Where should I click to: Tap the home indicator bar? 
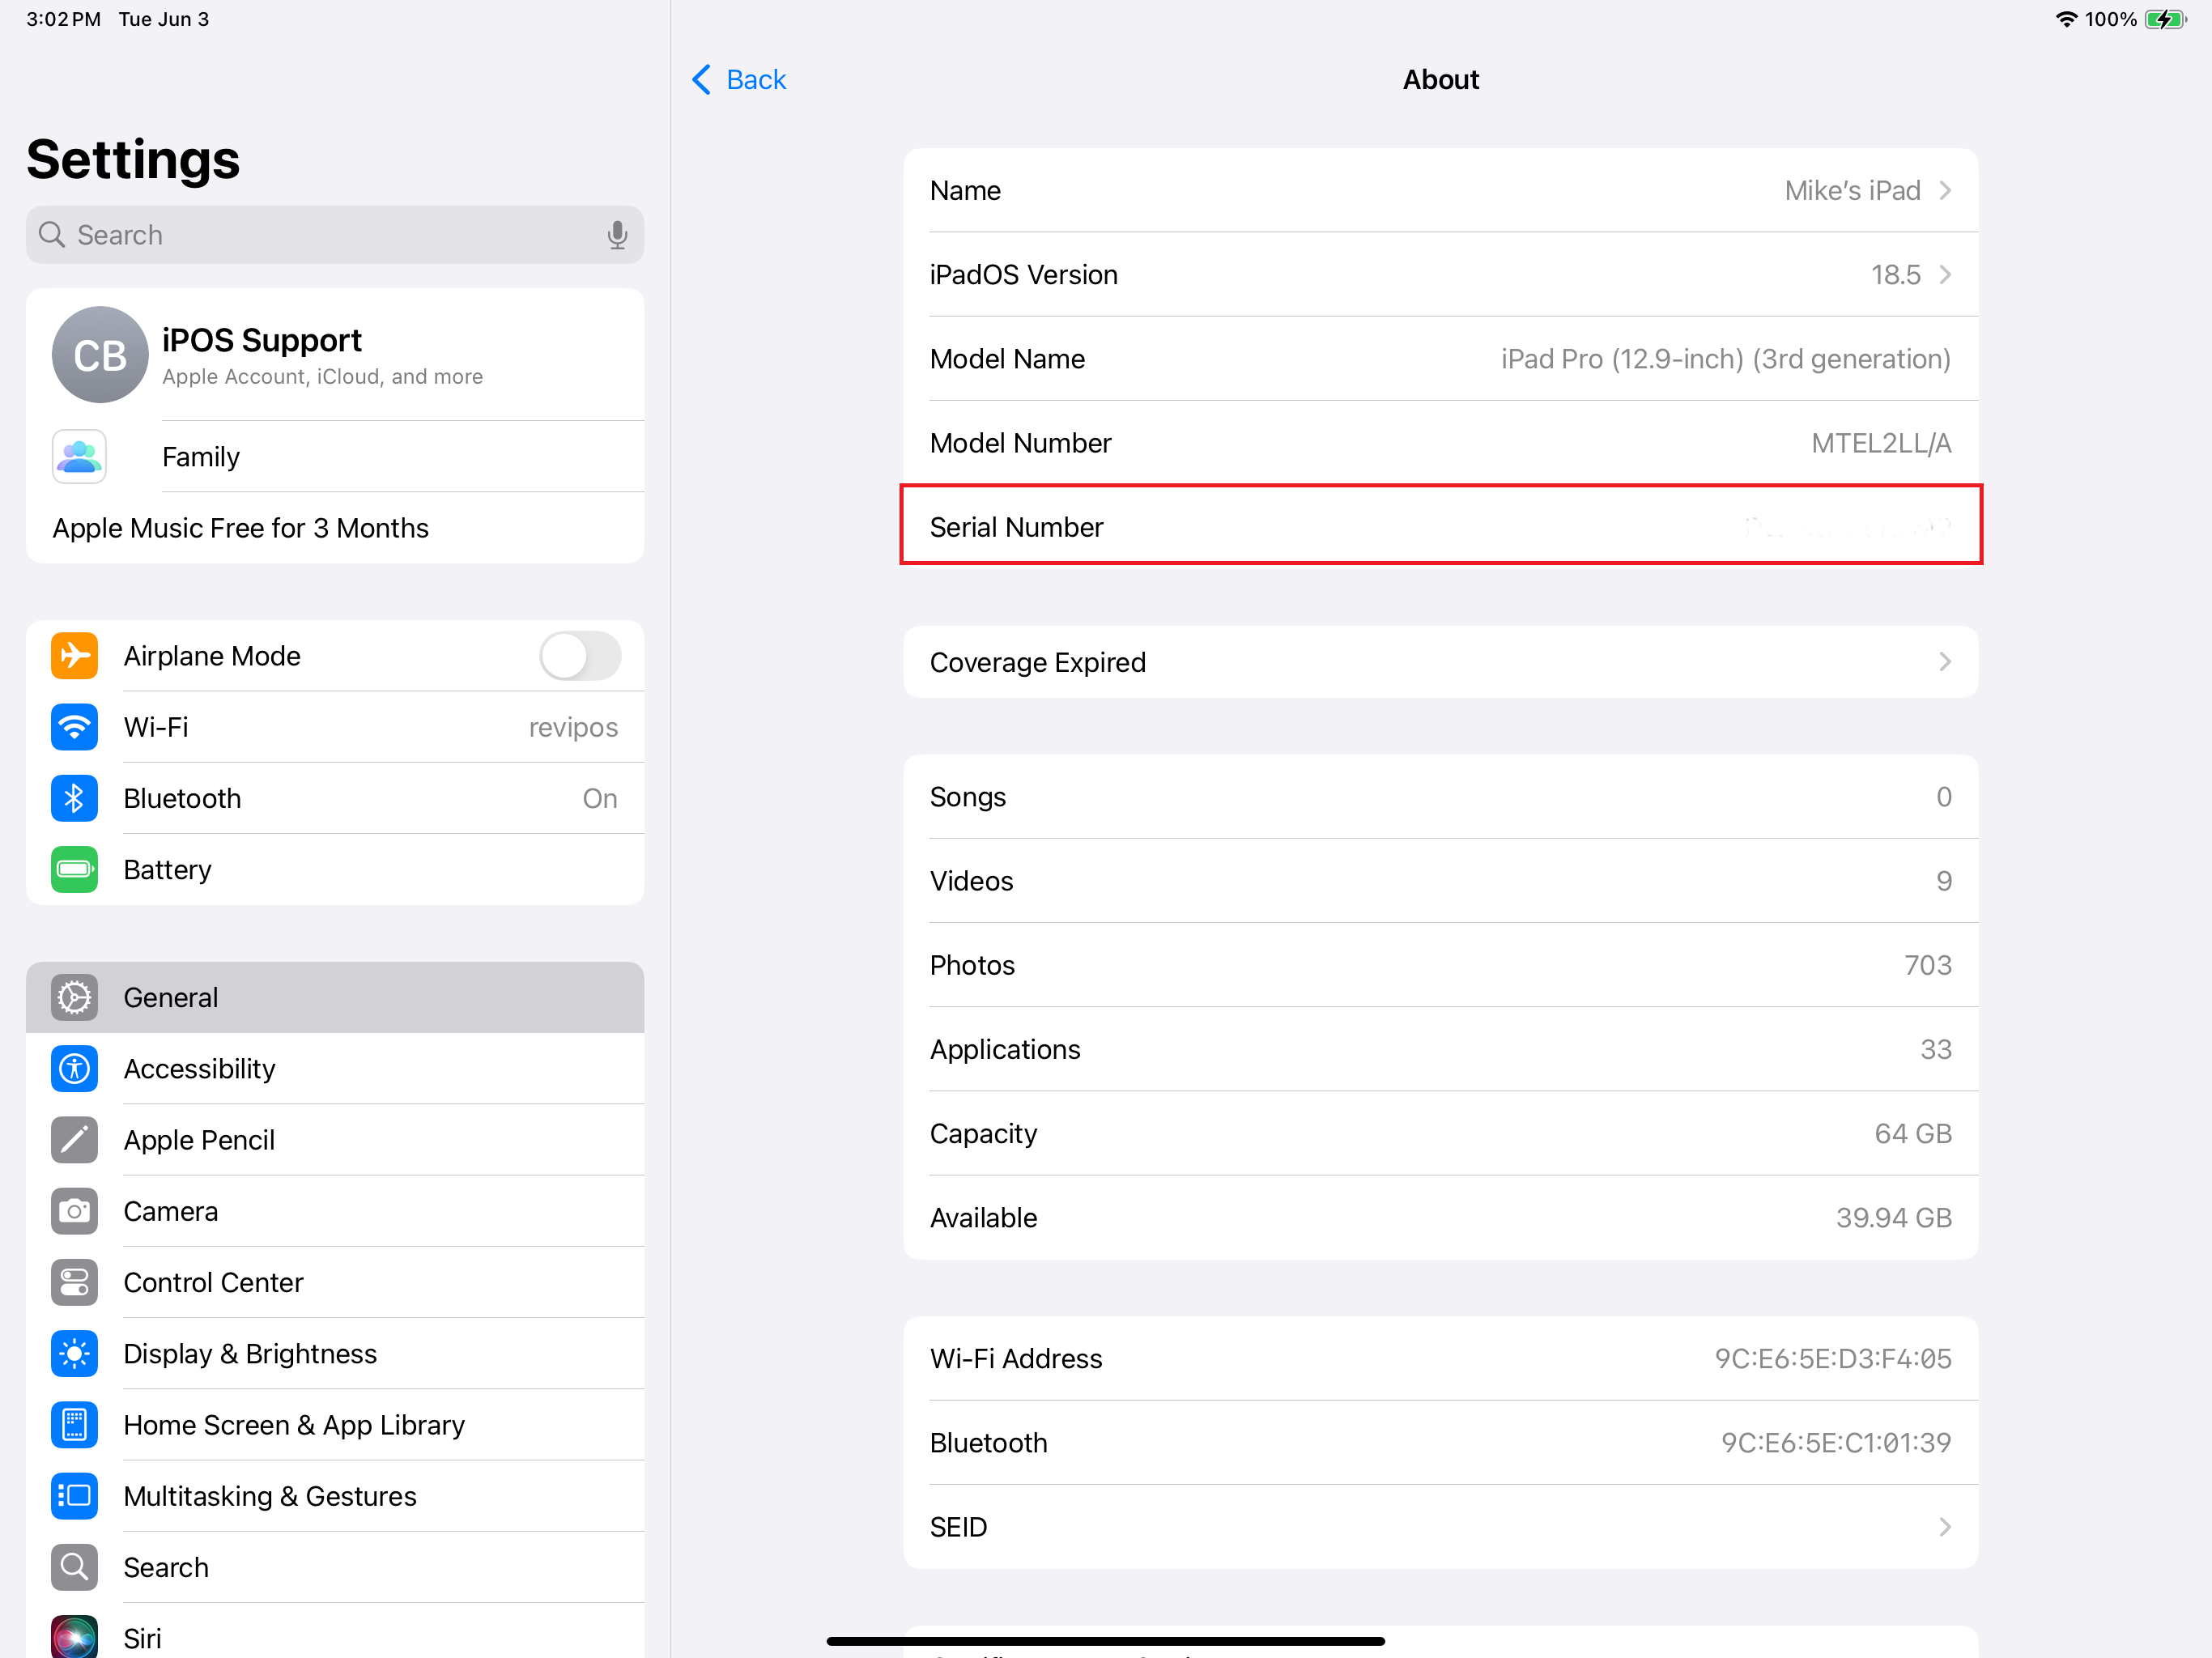tap(1105, 1641)
